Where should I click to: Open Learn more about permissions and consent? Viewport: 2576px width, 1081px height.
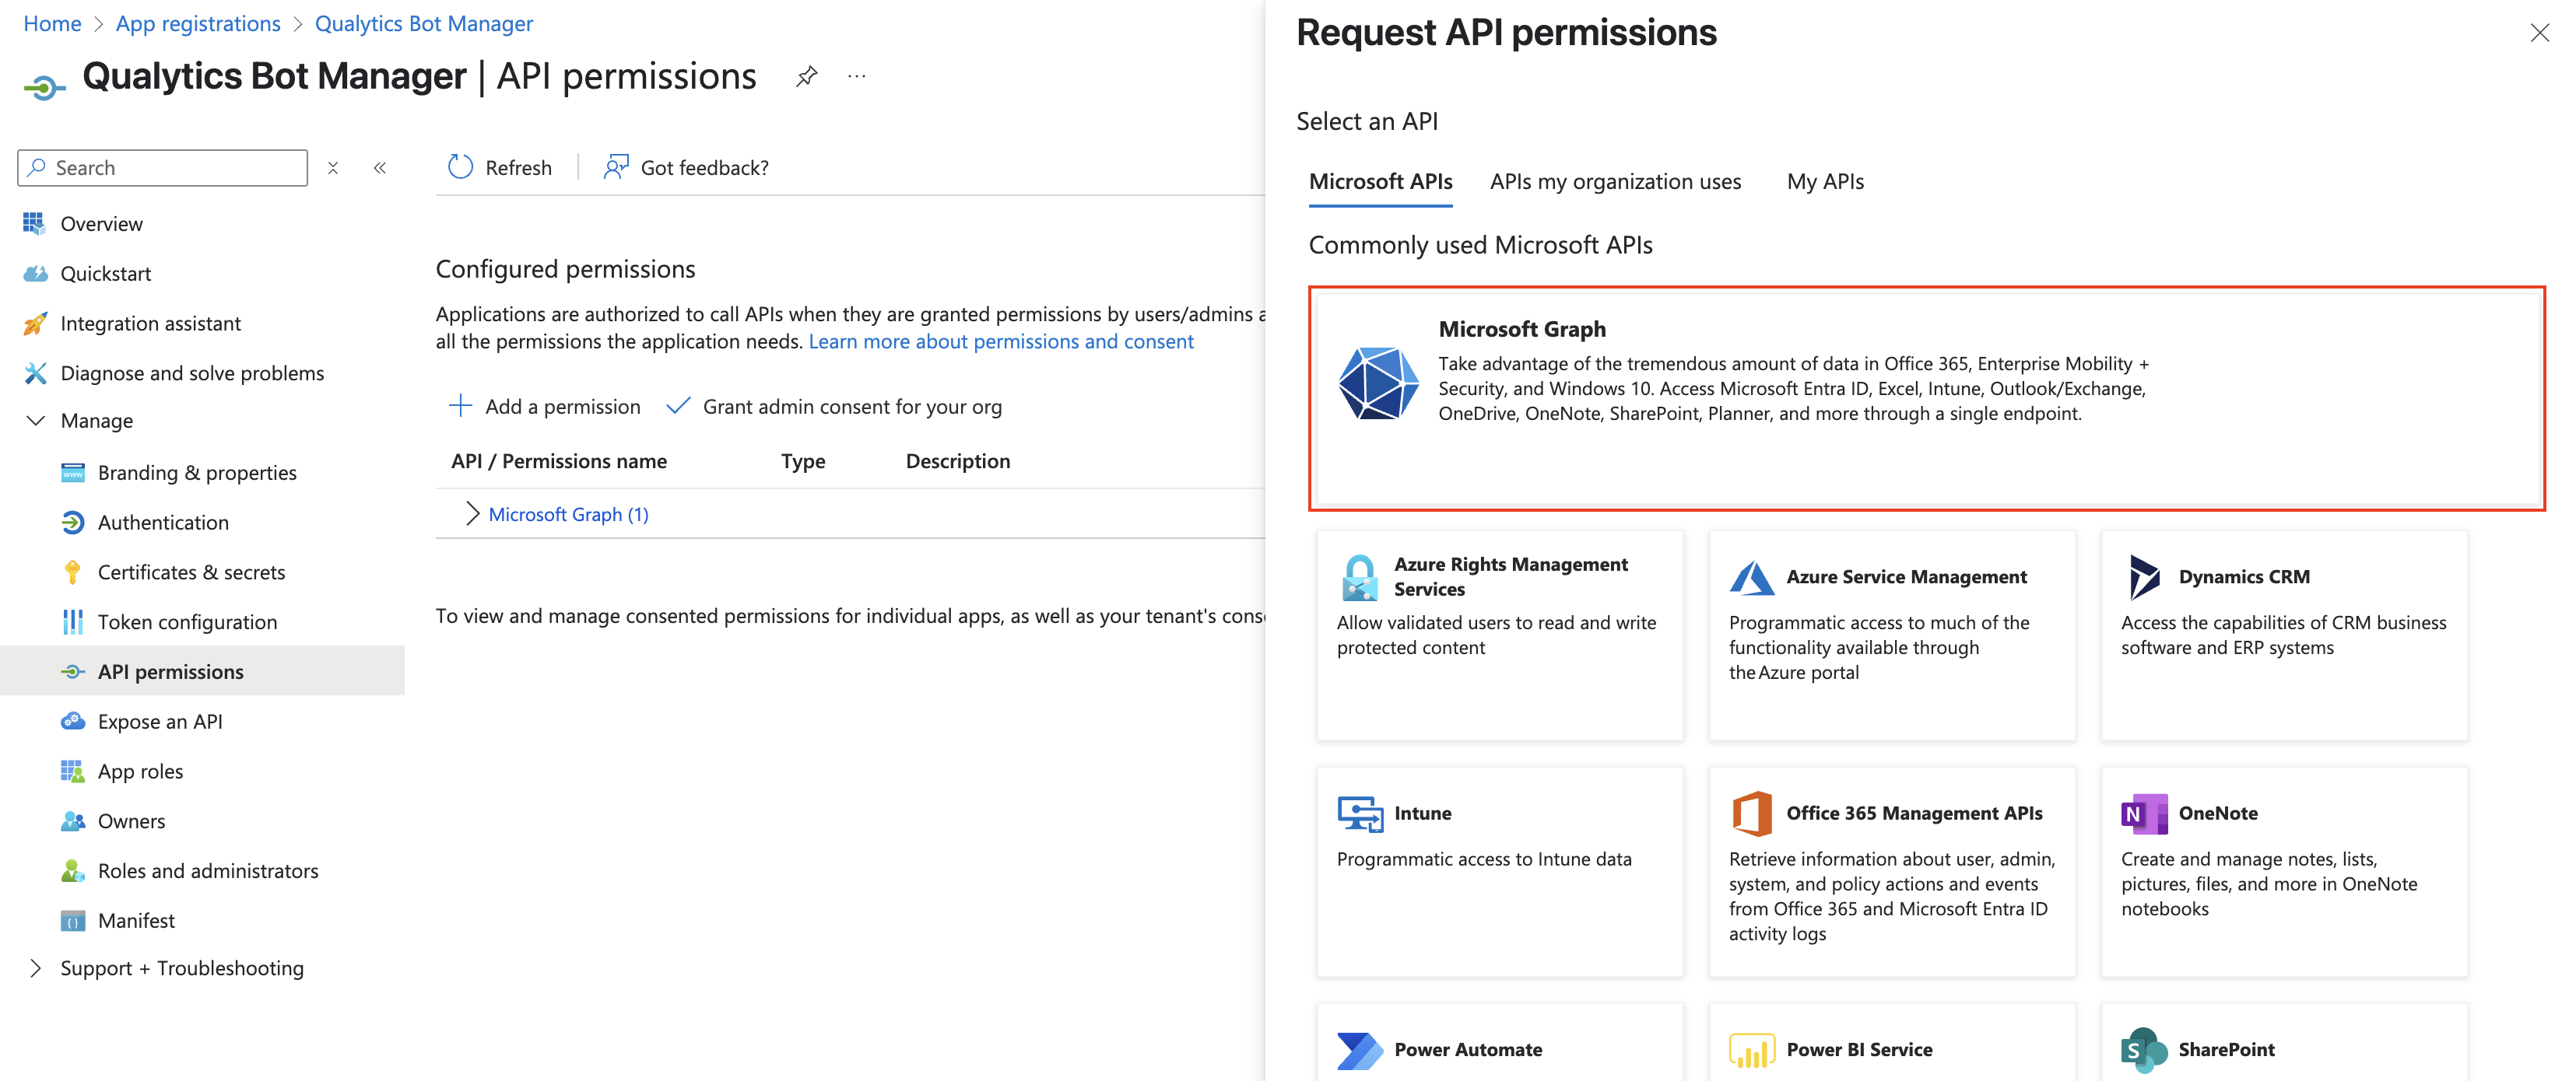tap(1001, 341)
